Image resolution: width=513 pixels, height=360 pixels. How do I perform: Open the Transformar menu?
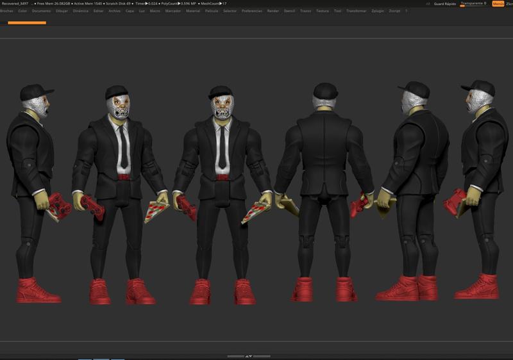point(357,11)
